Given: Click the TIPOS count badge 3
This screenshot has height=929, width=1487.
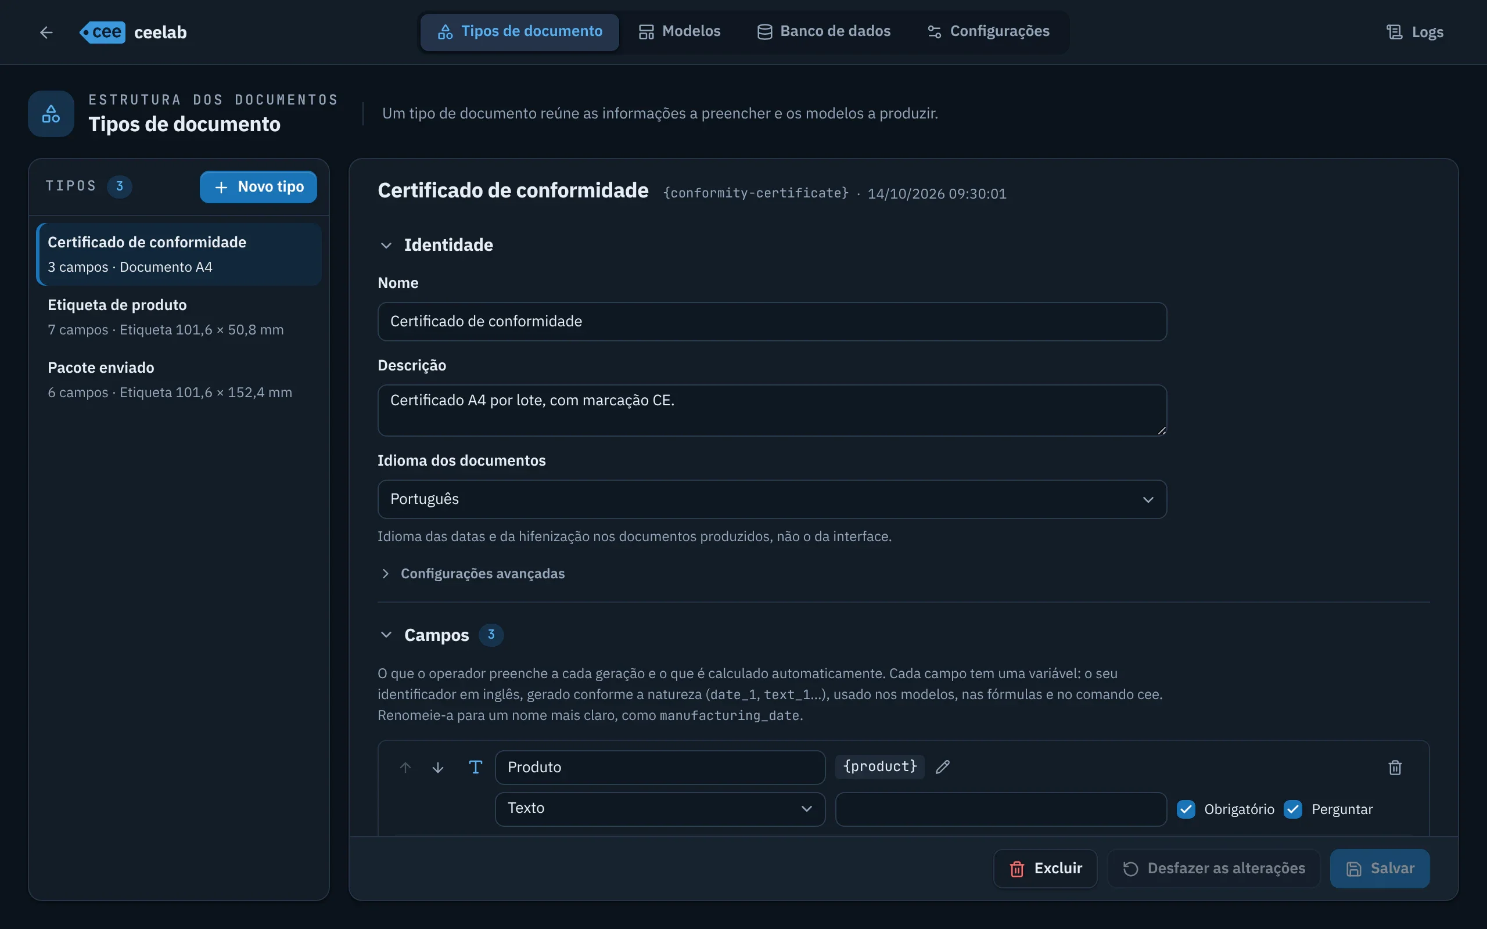Looking at the screenshot, I should [119, 186].
